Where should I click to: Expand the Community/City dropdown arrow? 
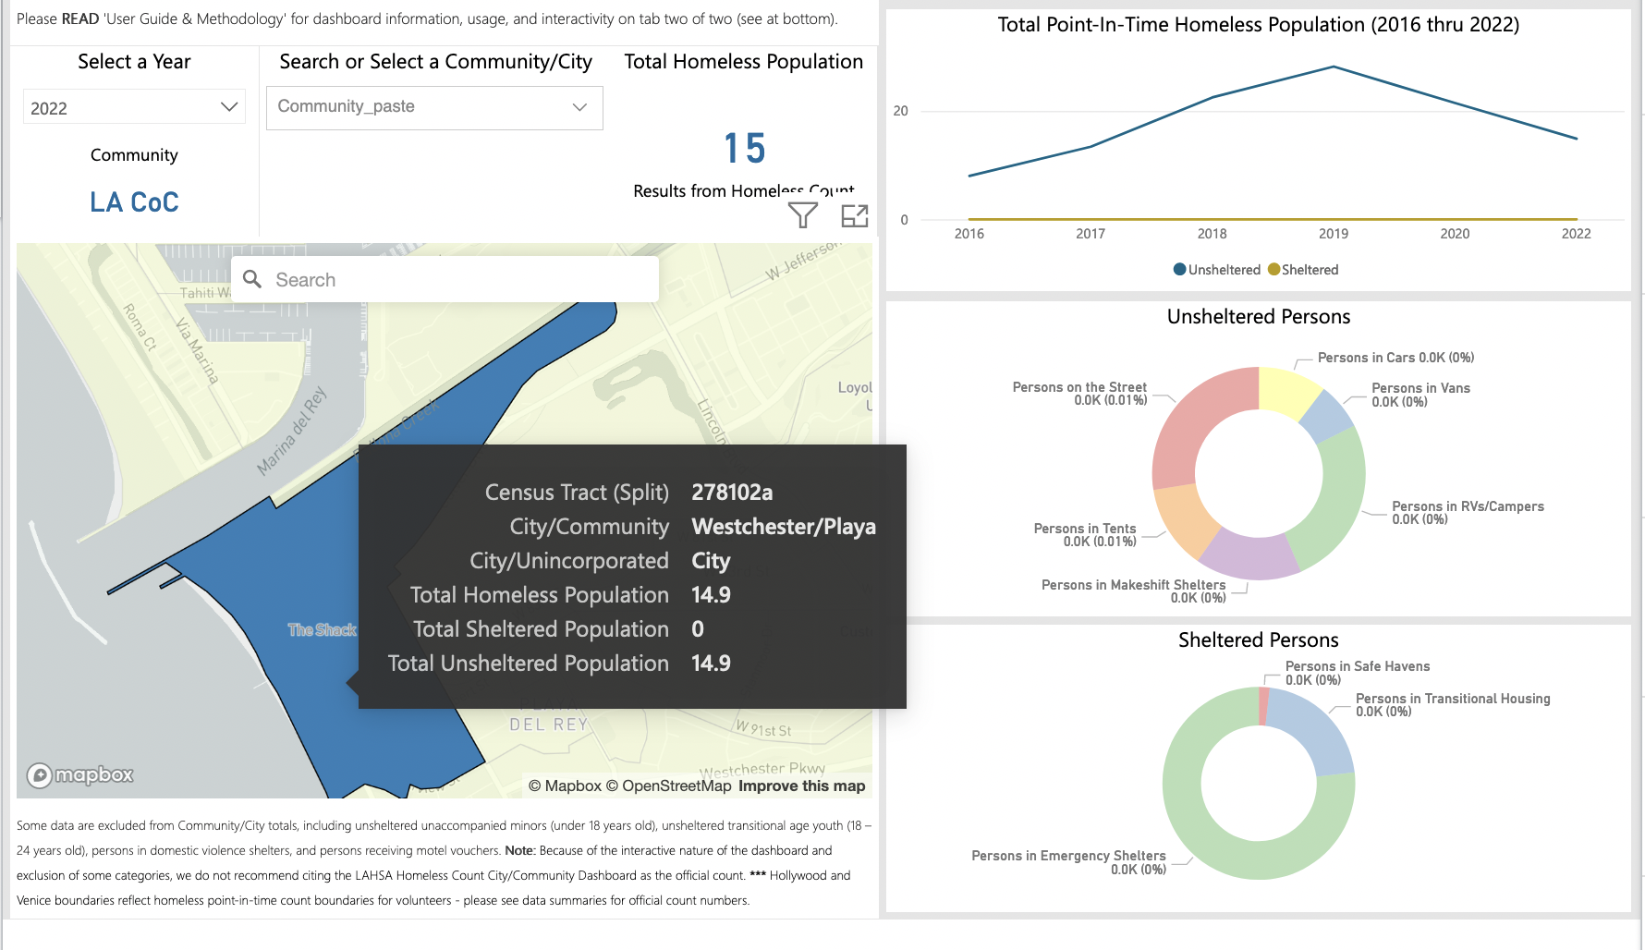tap(579, 107)
